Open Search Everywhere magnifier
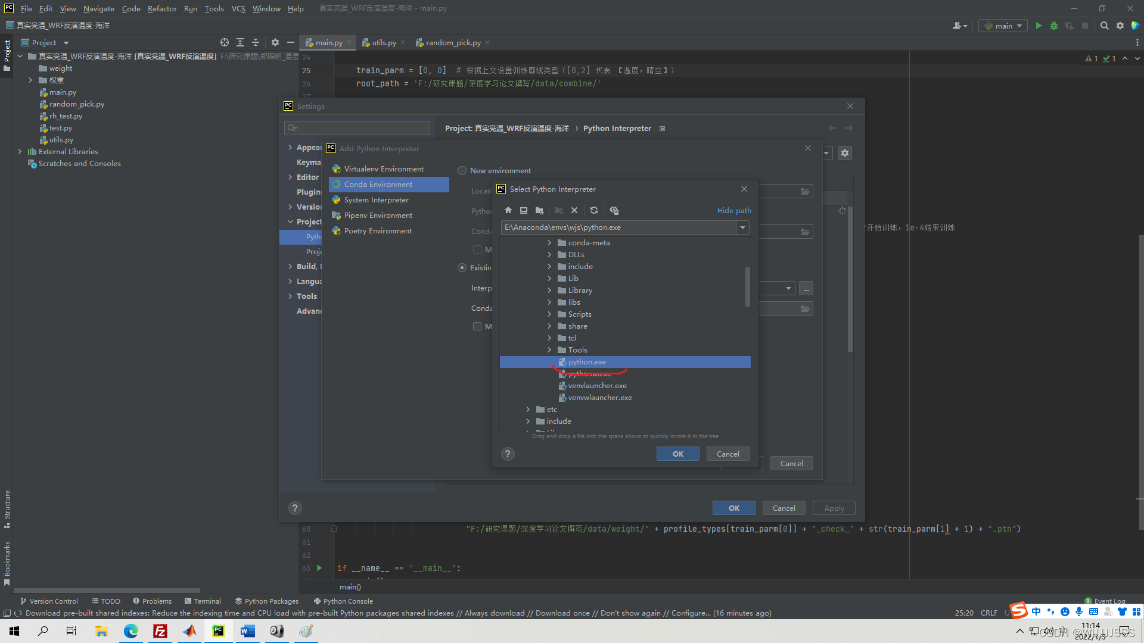 [1105, 26]
